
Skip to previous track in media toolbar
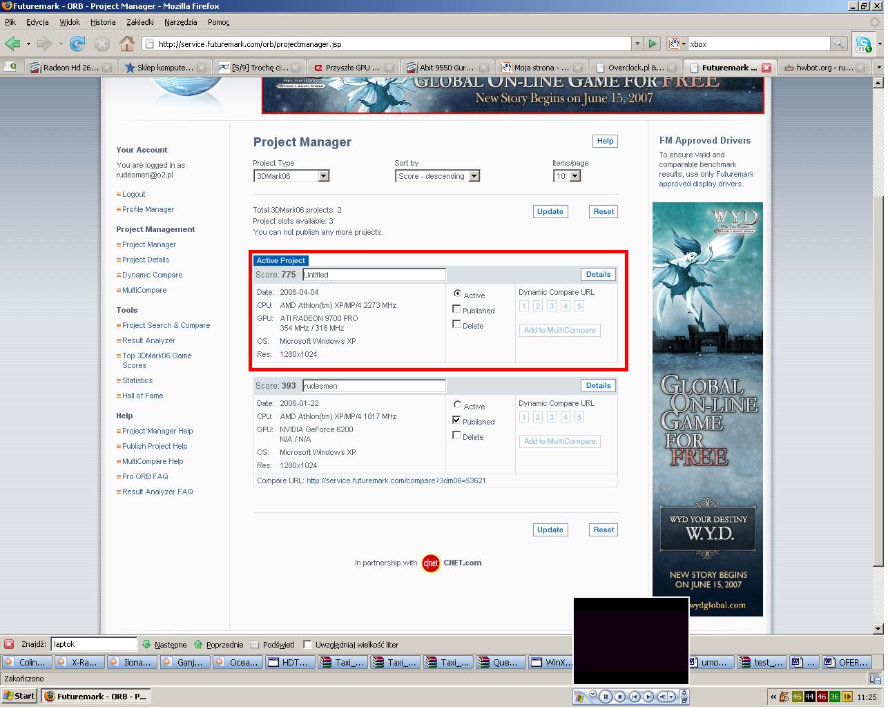click(635, 697)
